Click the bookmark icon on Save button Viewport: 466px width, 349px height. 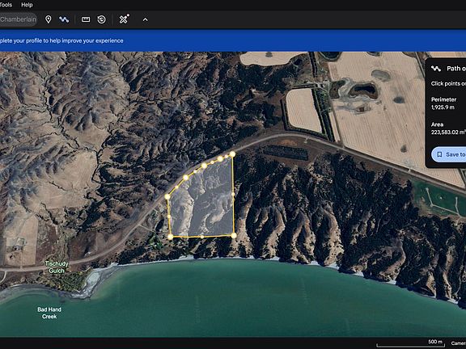[x=439, y=154]
